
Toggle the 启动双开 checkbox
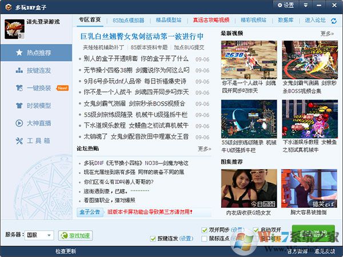256,230
